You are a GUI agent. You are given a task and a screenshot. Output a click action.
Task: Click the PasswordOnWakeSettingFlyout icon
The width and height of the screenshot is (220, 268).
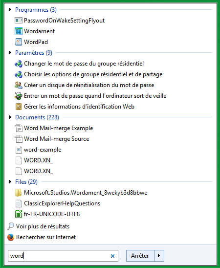[19, 21]
